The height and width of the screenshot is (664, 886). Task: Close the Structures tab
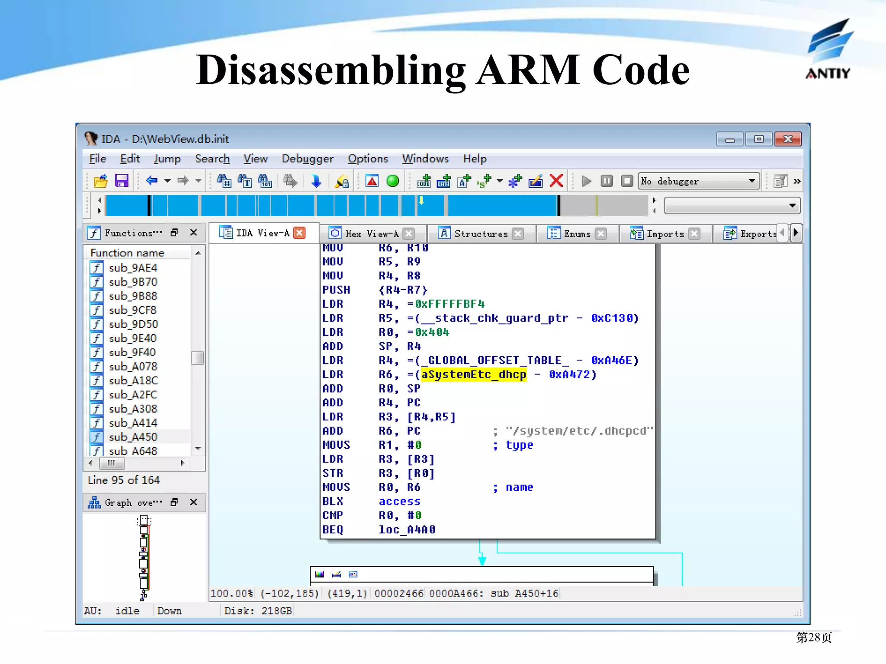(x=518, y=234)
